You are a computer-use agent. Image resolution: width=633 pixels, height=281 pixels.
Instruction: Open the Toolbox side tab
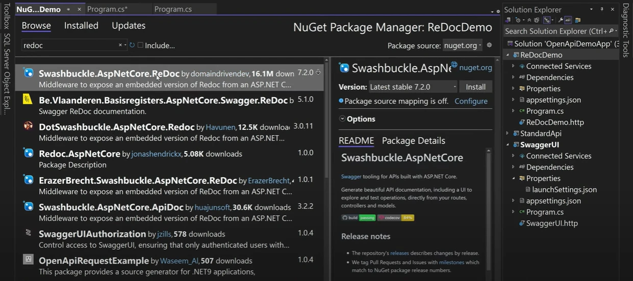pos(7,16)
